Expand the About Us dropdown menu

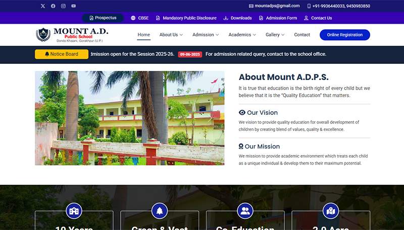point(171,35)
